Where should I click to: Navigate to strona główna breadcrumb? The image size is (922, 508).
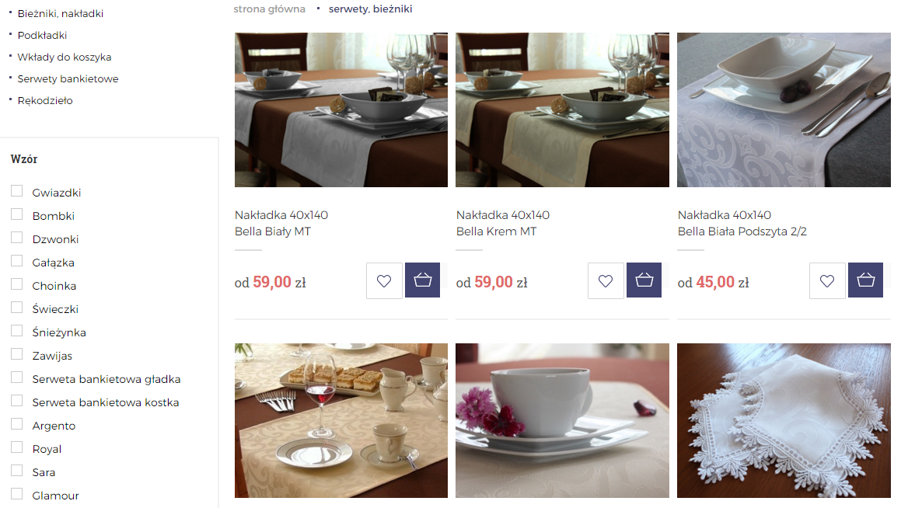(269, 9)
